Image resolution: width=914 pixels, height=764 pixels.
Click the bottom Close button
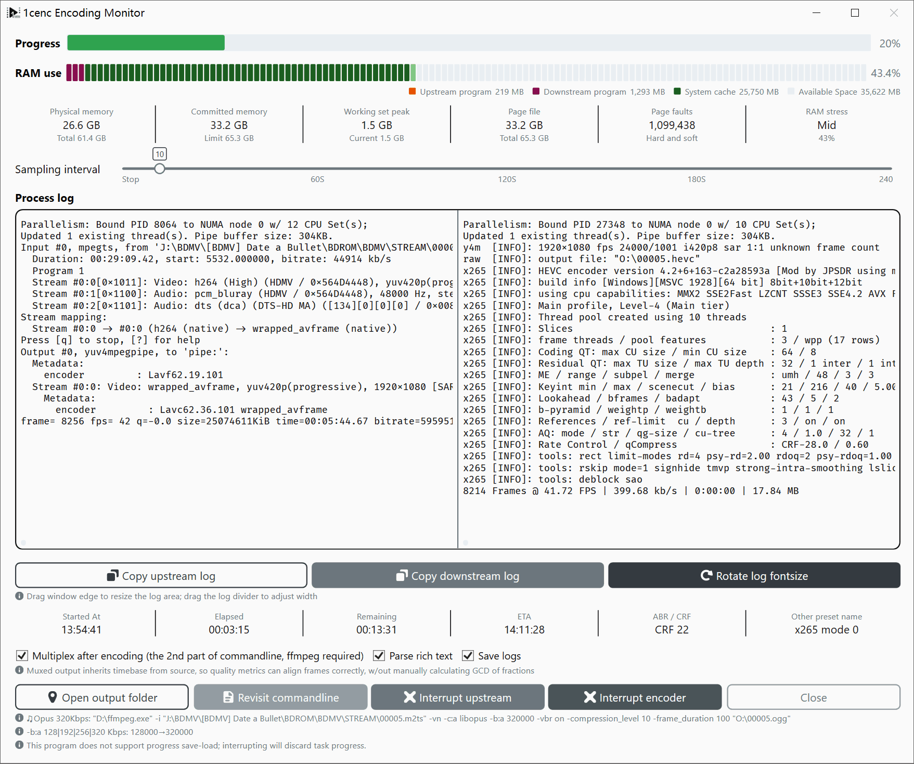(x=814, y=697)
